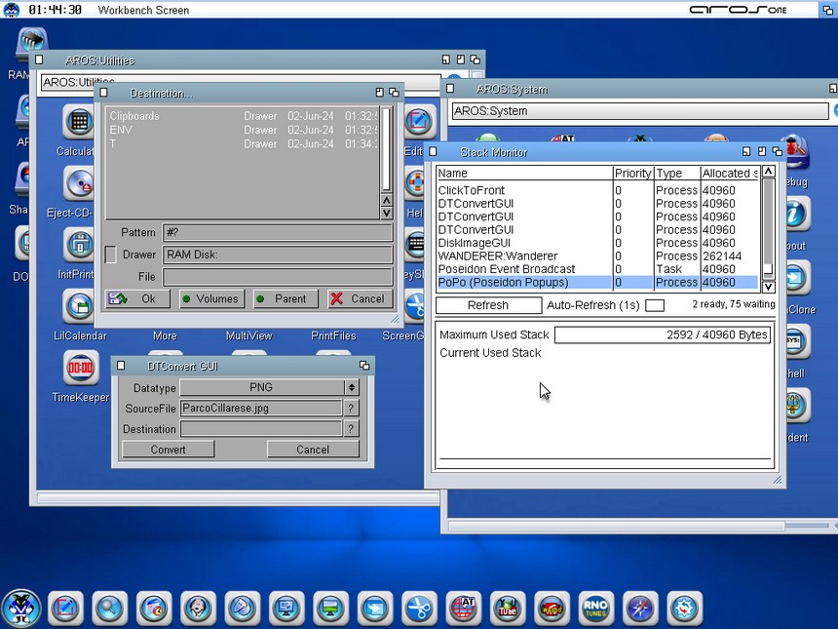Click the AROS mascot icon in dock
838x629 pixels.
pos(20,609)
